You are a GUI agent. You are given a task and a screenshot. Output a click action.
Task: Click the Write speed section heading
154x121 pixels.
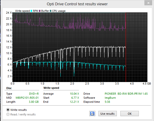point(51,88)
